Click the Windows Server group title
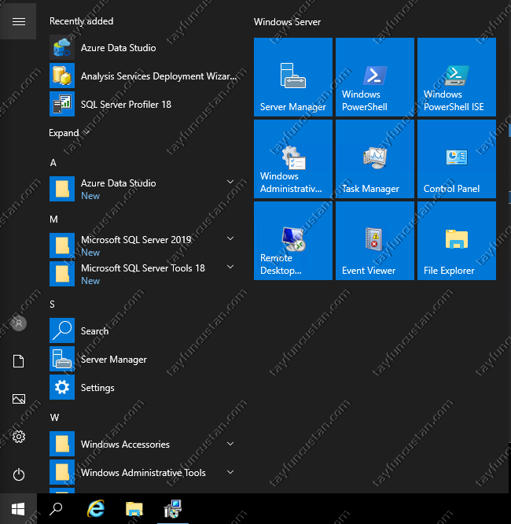This screenshot has height=524, width=511. (x=287, y=22)
